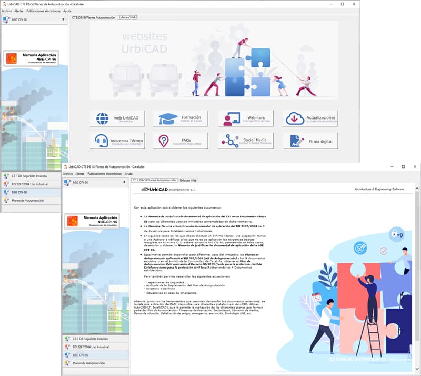The width and height of the screenshot is (421, 376).
Task: Switch to CTE DB-SI/Planes Autoprotección tab in front window
Action: [x=154, y=180]
